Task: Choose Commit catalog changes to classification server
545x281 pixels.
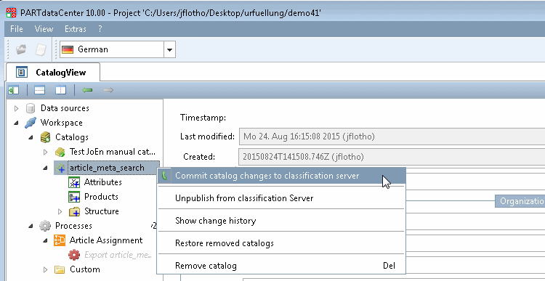Action: point(281,176)
